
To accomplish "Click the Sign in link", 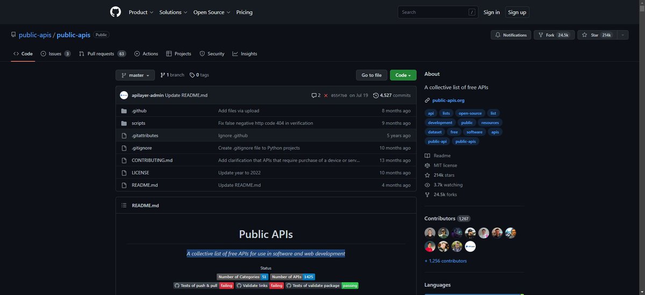I will 491,12.
